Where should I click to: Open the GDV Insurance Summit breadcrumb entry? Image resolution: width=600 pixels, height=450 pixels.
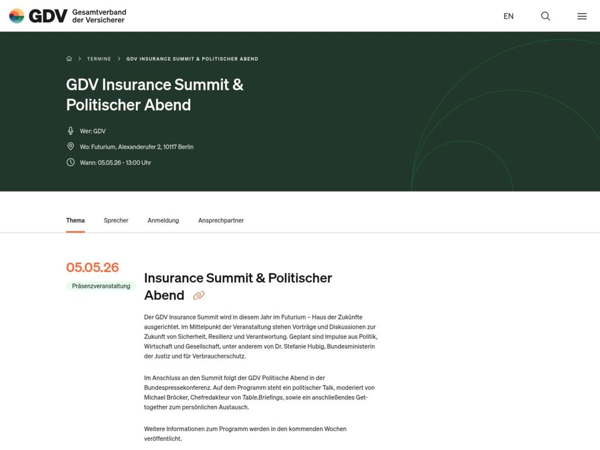192,59
